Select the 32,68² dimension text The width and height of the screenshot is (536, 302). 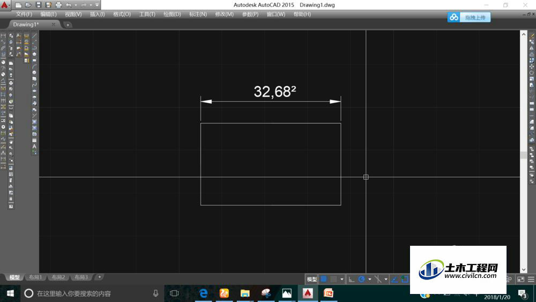(x=275, y=92)
